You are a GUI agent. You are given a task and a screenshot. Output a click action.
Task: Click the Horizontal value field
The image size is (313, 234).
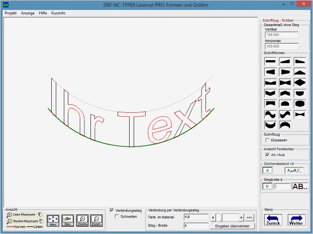point(281,47)
